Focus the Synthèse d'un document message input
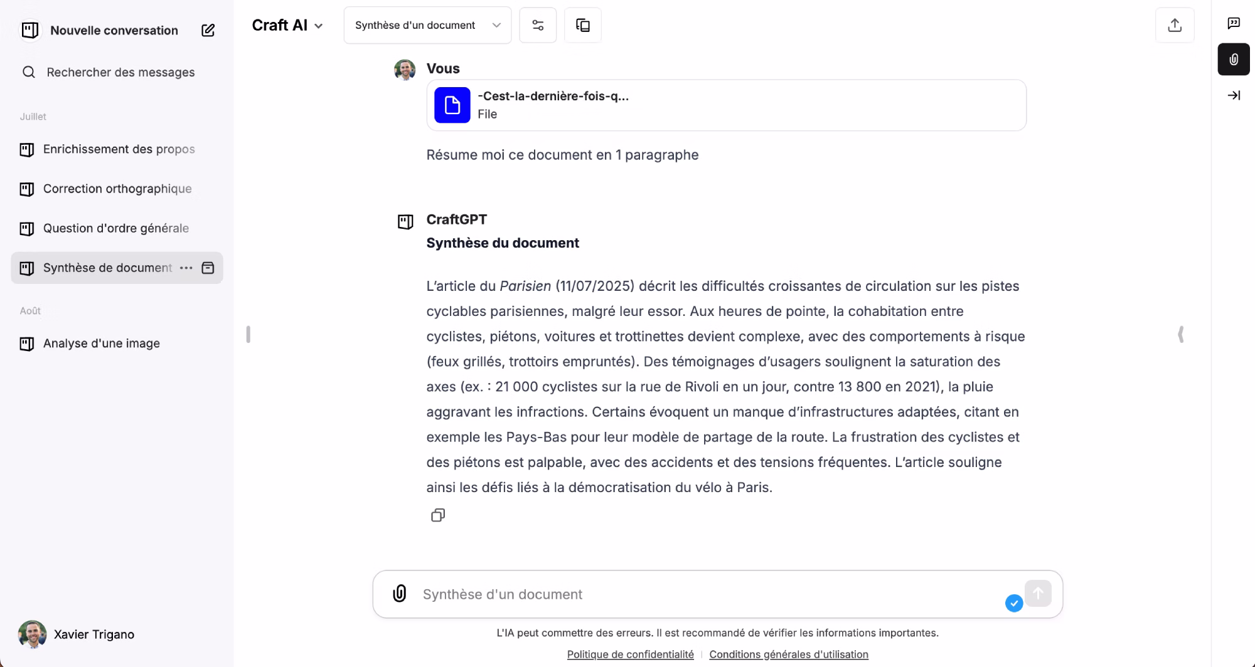Screen dimensions: 1255x667 pos(709,594)
